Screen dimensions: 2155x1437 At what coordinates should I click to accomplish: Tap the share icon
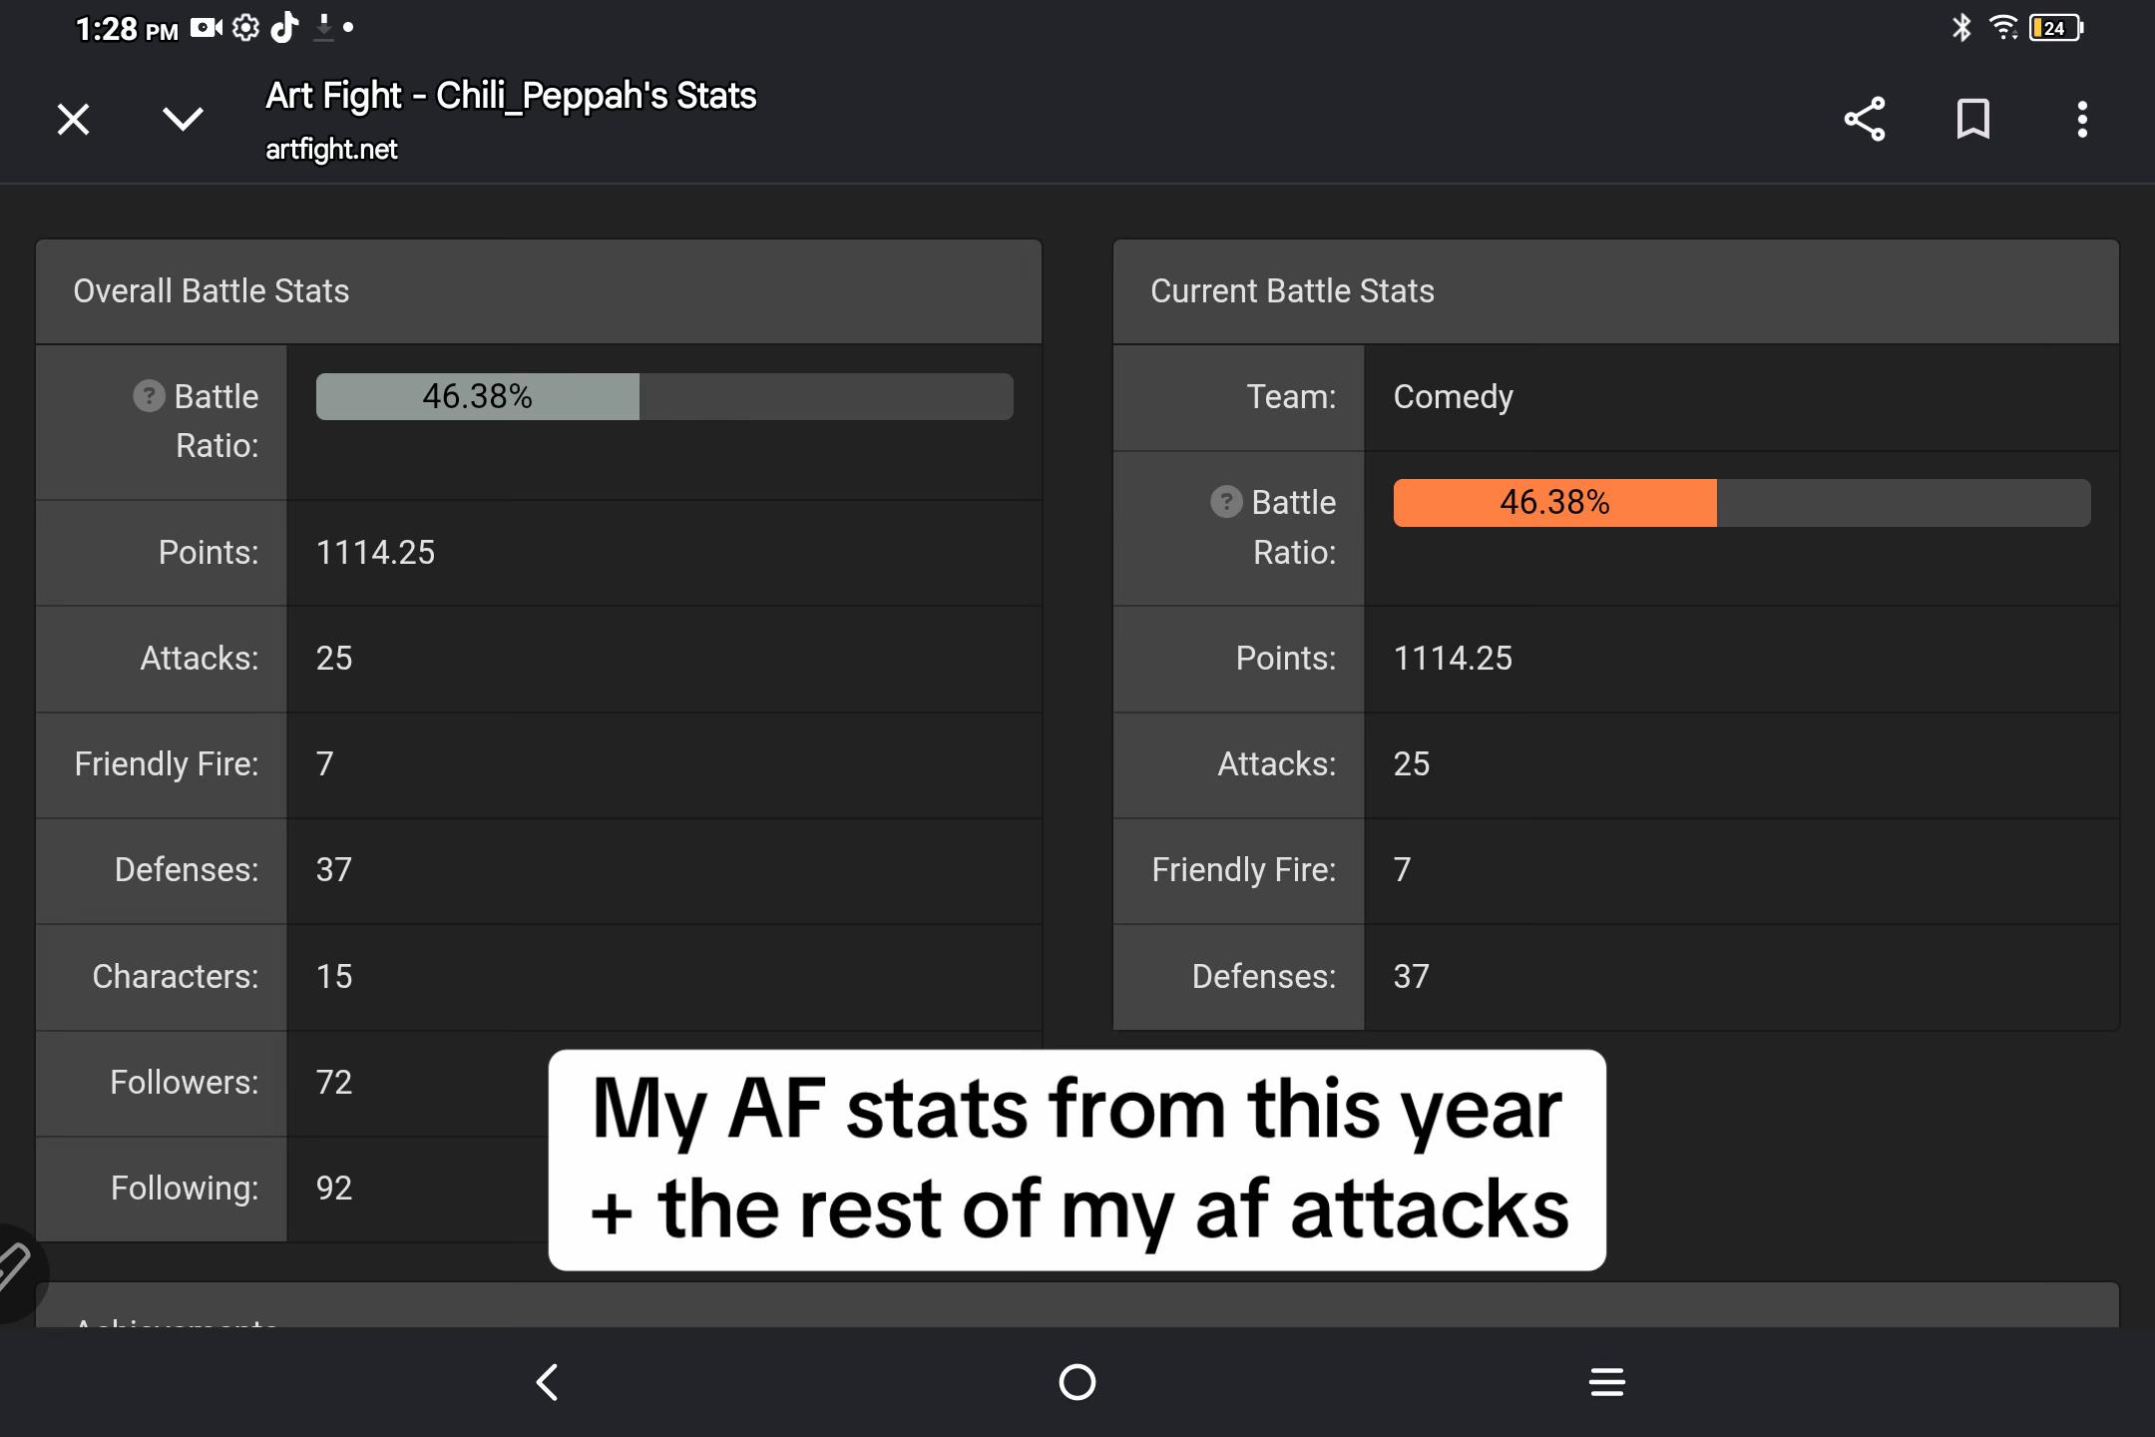tap(1865, 120)
